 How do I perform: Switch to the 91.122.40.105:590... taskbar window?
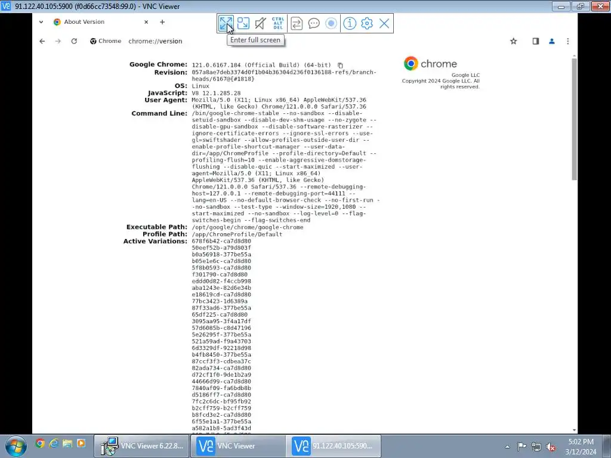point(334,446)
